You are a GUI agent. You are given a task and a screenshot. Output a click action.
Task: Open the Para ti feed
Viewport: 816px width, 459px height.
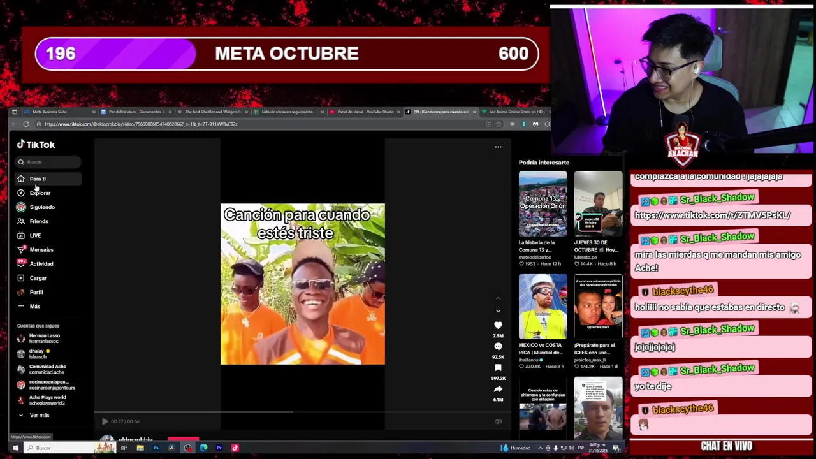point(48,178)
